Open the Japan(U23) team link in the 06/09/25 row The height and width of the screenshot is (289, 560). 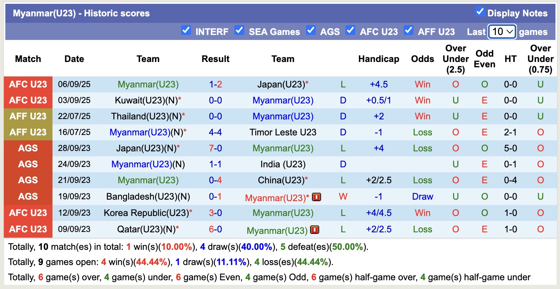coord(281,84)
